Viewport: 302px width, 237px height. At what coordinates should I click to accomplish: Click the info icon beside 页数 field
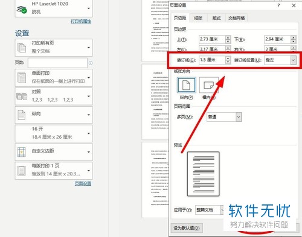coord(91,63)
